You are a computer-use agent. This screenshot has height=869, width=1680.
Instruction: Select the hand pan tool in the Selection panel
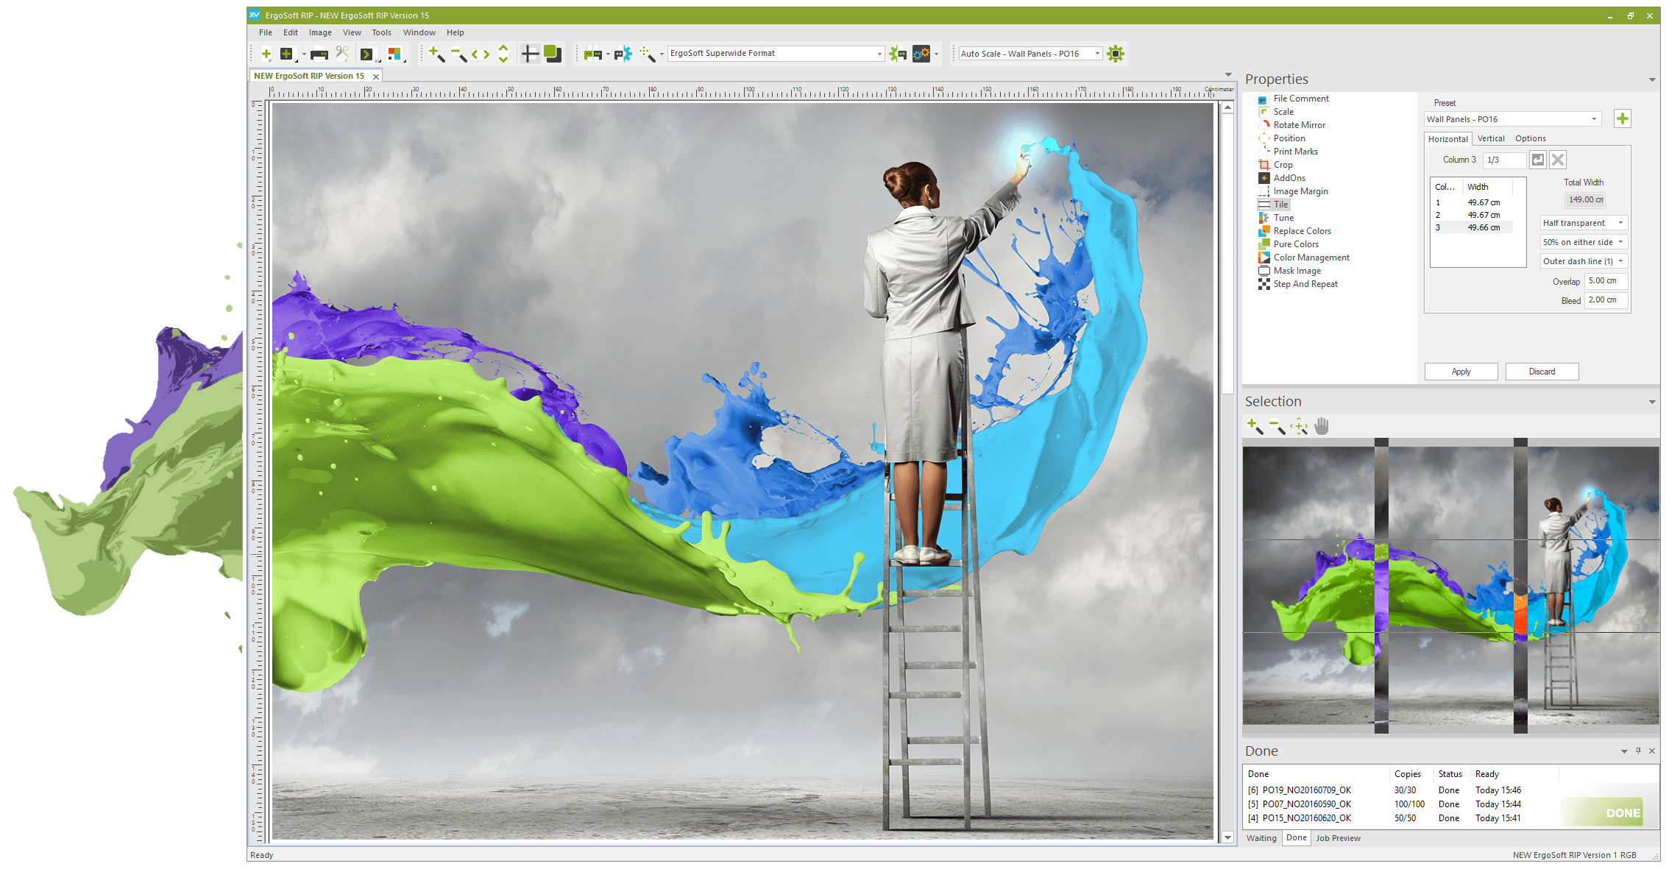1322,426
